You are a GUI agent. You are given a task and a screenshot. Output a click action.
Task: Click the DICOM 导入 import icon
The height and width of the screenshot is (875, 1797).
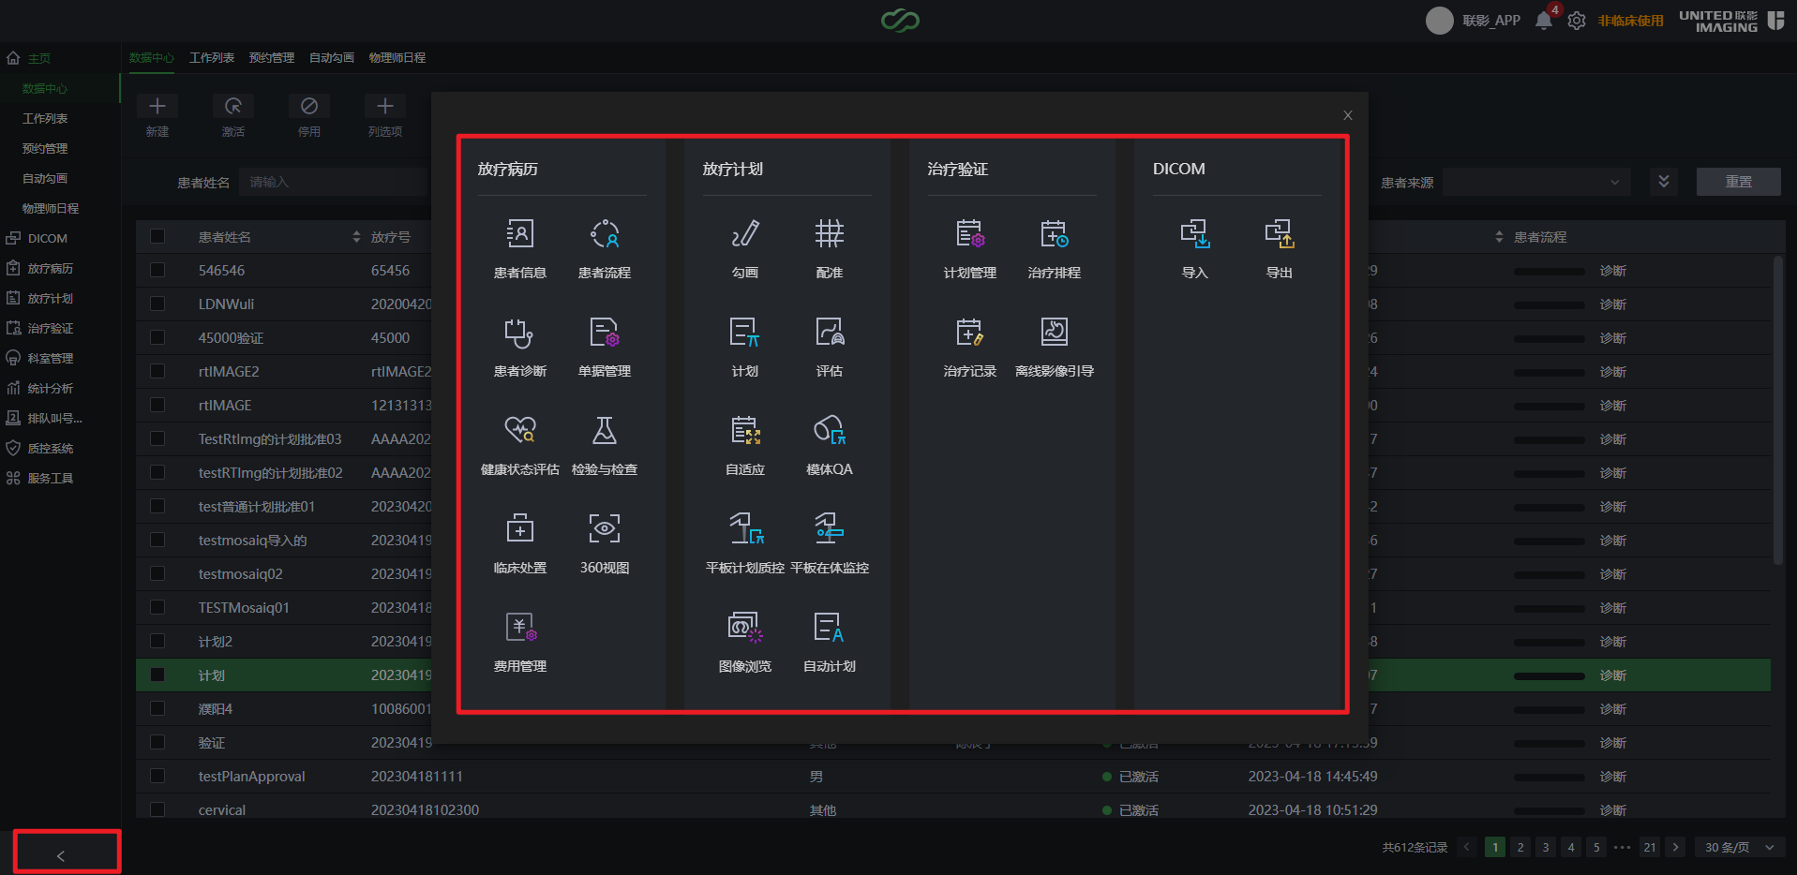[1194, 245]
